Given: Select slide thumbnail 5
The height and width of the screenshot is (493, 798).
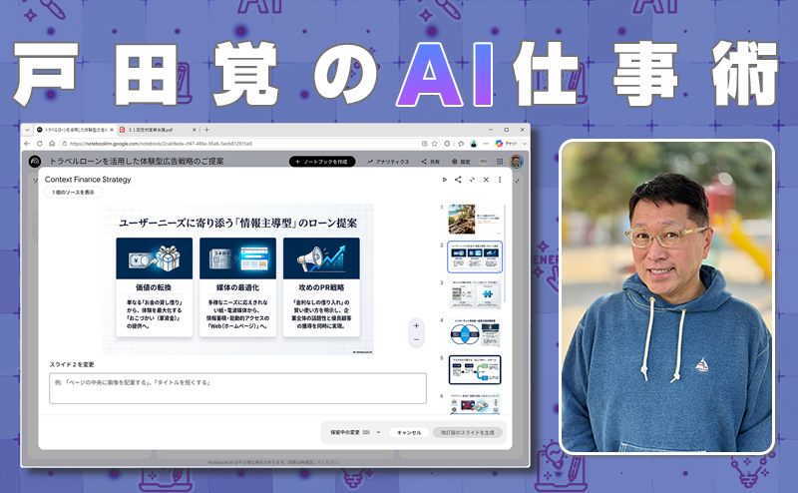Looking at the screenshot, I should click(475, 369).
